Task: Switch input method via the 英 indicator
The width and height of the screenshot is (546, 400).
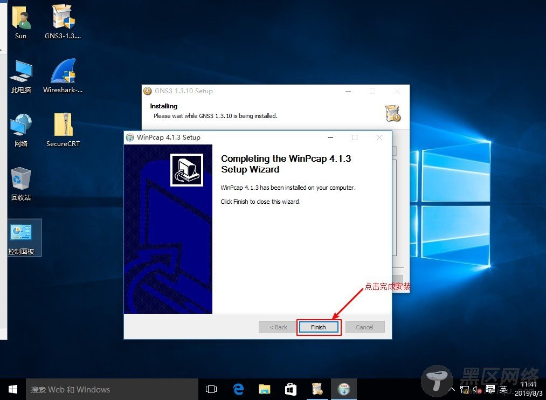Action: (503, 389)
